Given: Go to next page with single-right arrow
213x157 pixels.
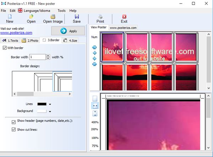Looking at the screenshot, I should [x=95, y=59].
